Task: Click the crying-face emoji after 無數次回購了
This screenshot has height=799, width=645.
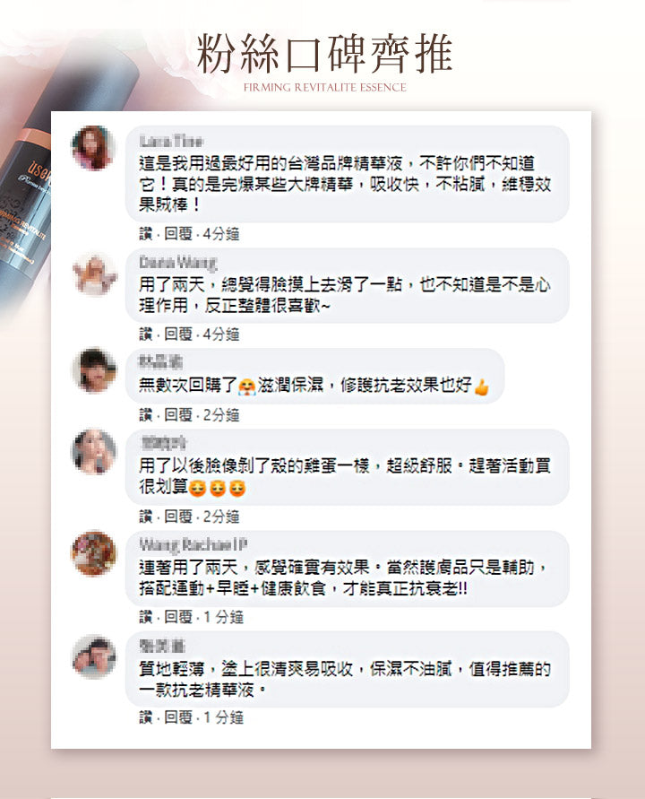Action: point(247,386)
